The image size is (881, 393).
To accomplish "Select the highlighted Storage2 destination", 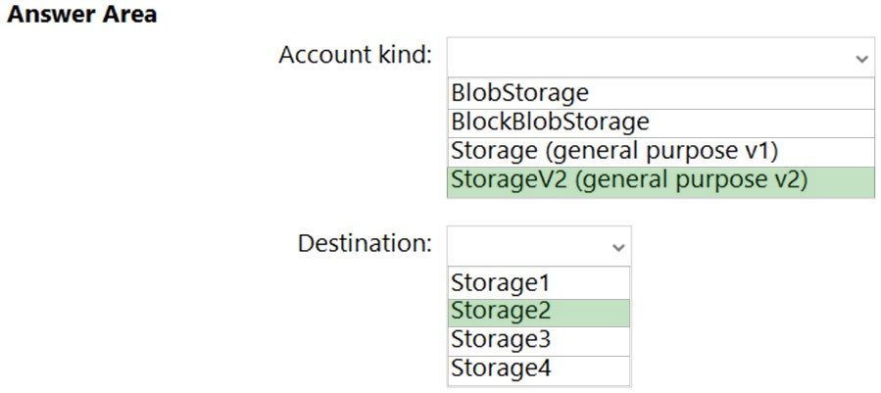I will click(x=539, y=313).
